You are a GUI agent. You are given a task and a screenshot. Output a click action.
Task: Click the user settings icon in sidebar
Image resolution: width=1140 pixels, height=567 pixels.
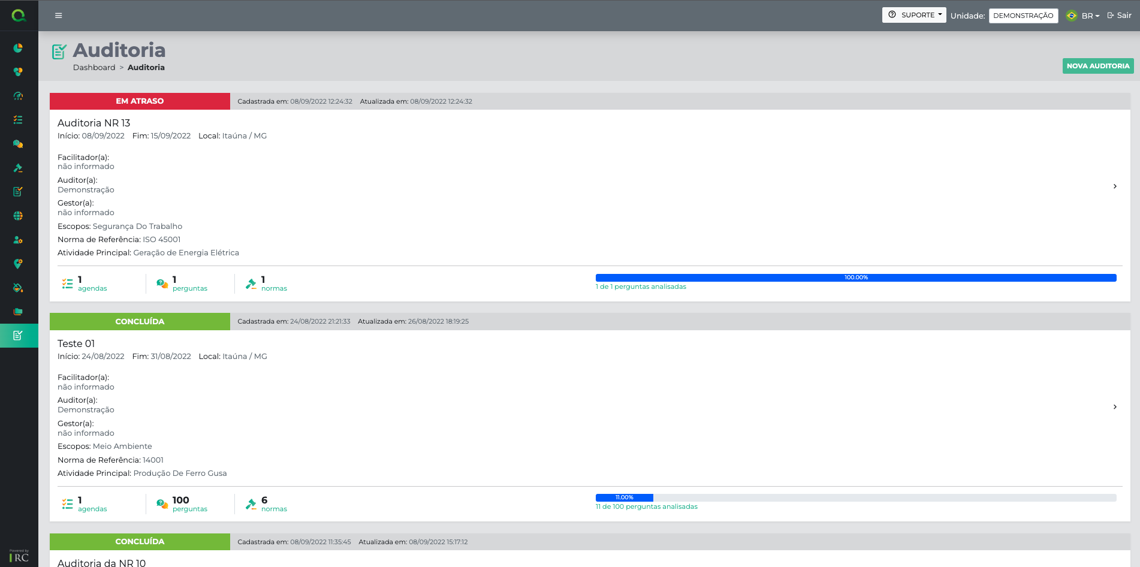coord(18,240)
